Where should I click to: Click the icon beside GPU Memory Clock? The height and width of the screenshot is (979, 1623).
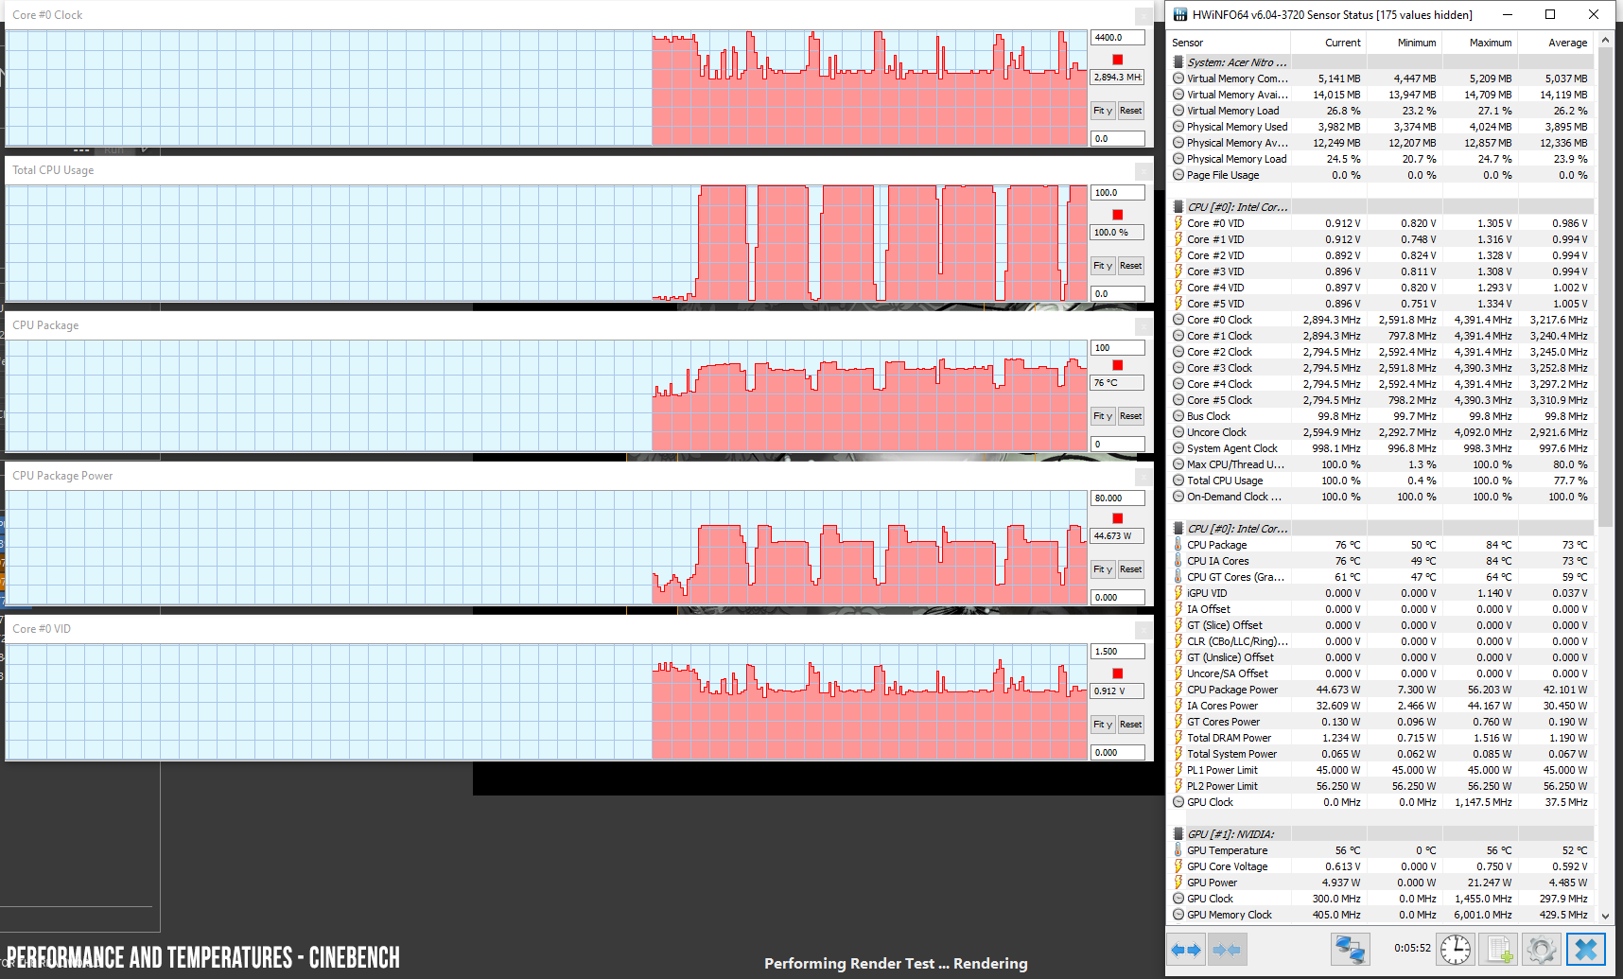[1178, 915]
